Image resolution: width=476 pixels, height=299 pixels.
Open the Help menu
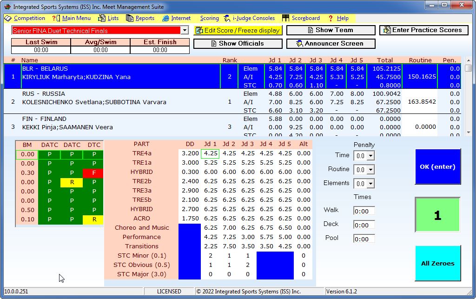pyautogui.click(x=343, y=18)
